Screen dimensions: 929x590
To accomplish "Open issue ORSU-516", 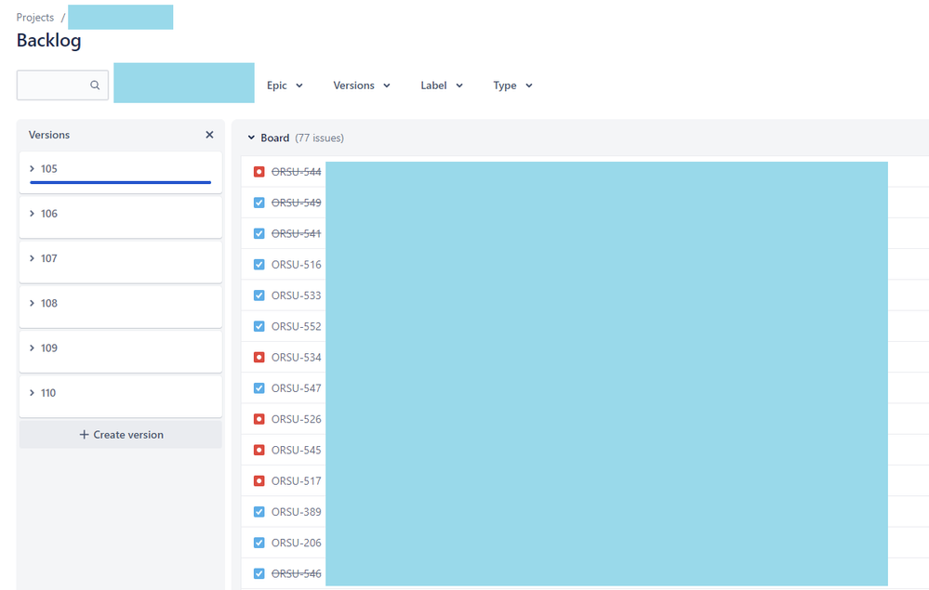I will tap(297, 265).
